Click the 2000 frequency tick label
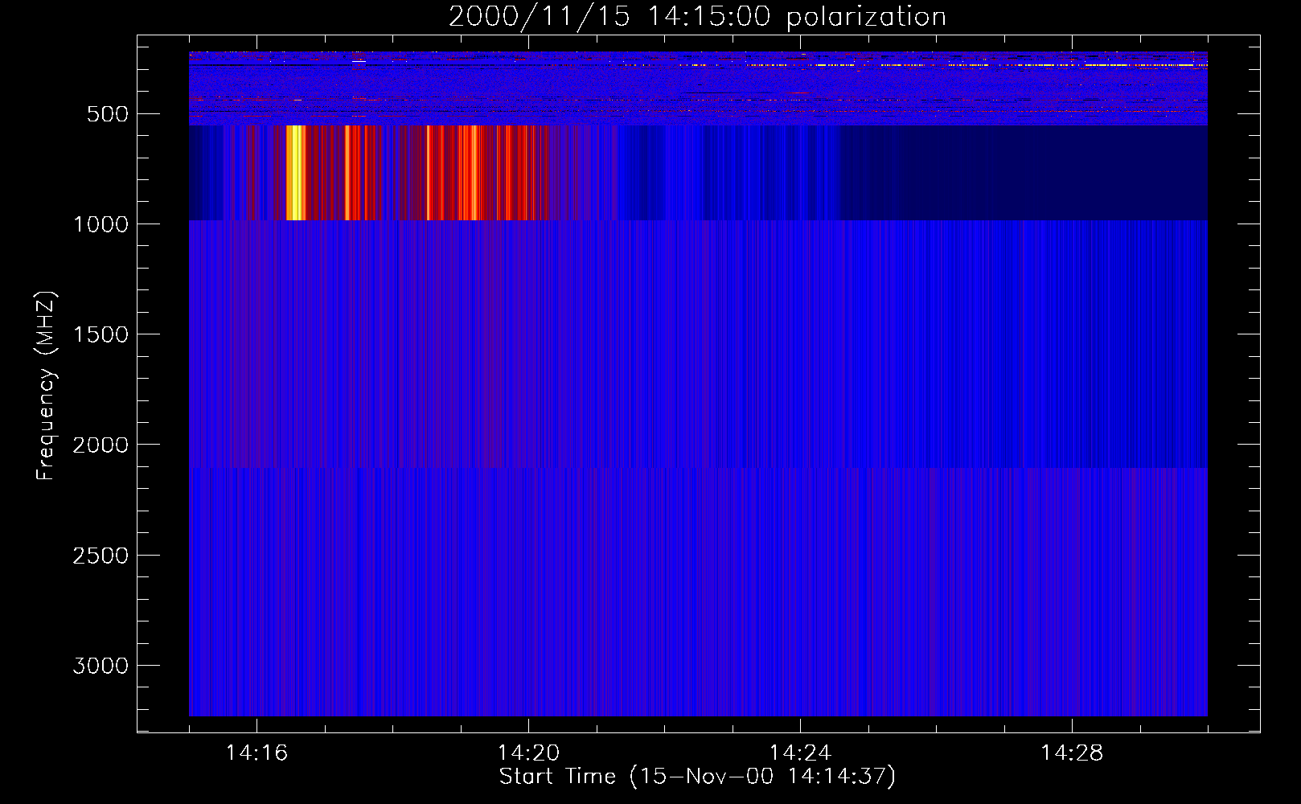The height and width of the screenshot is (804, 1301). (x=101, y=445)
